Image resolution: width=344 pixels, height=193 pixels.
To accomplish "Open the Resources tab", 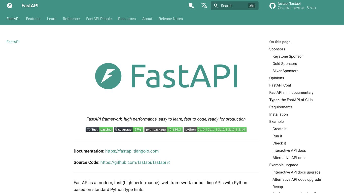I will coord(127,19).
